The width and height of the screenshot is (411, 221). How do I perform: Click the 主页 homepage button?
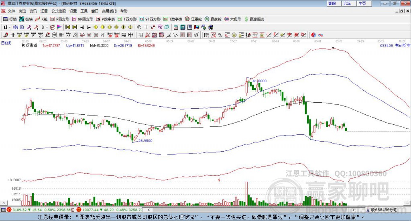click(364, 3)
